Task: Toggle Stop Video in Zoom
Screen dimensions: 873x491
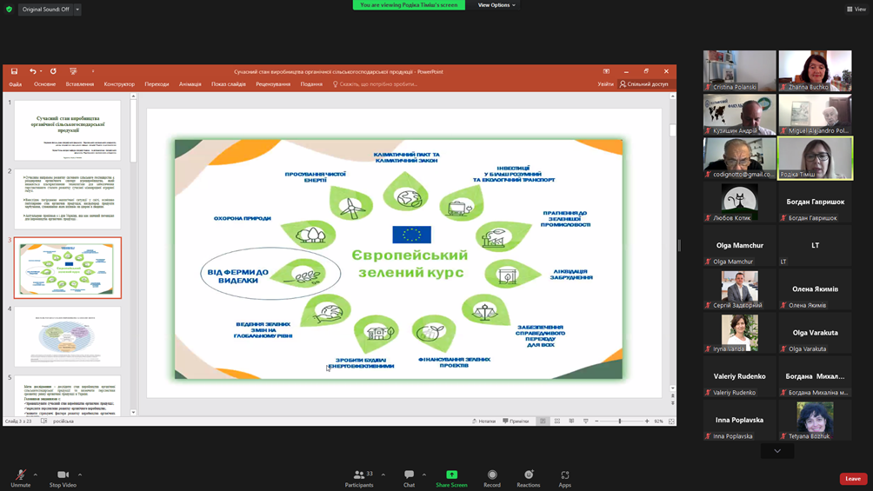Action: [x=63, y=478]
